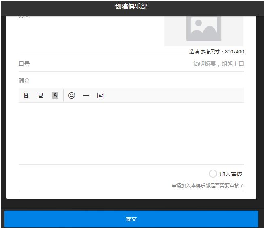Click the 口号 label

[x=24, y=64]
